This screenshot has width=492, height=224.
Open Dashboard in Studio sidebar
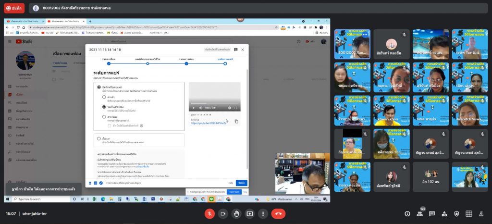click(21, 86)
